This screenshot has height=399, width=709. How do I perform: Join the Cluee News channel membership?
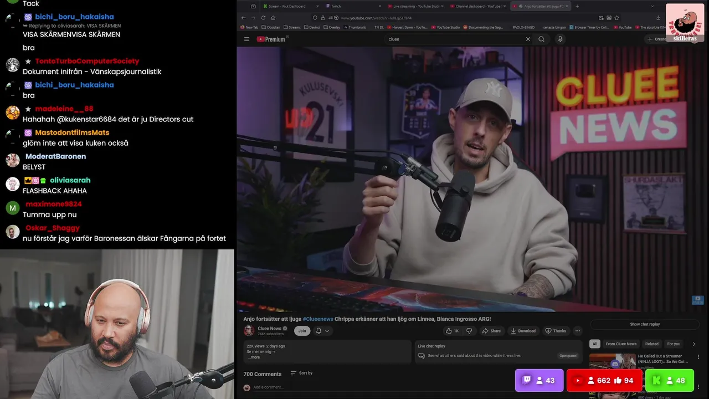[x=302, y=331]
